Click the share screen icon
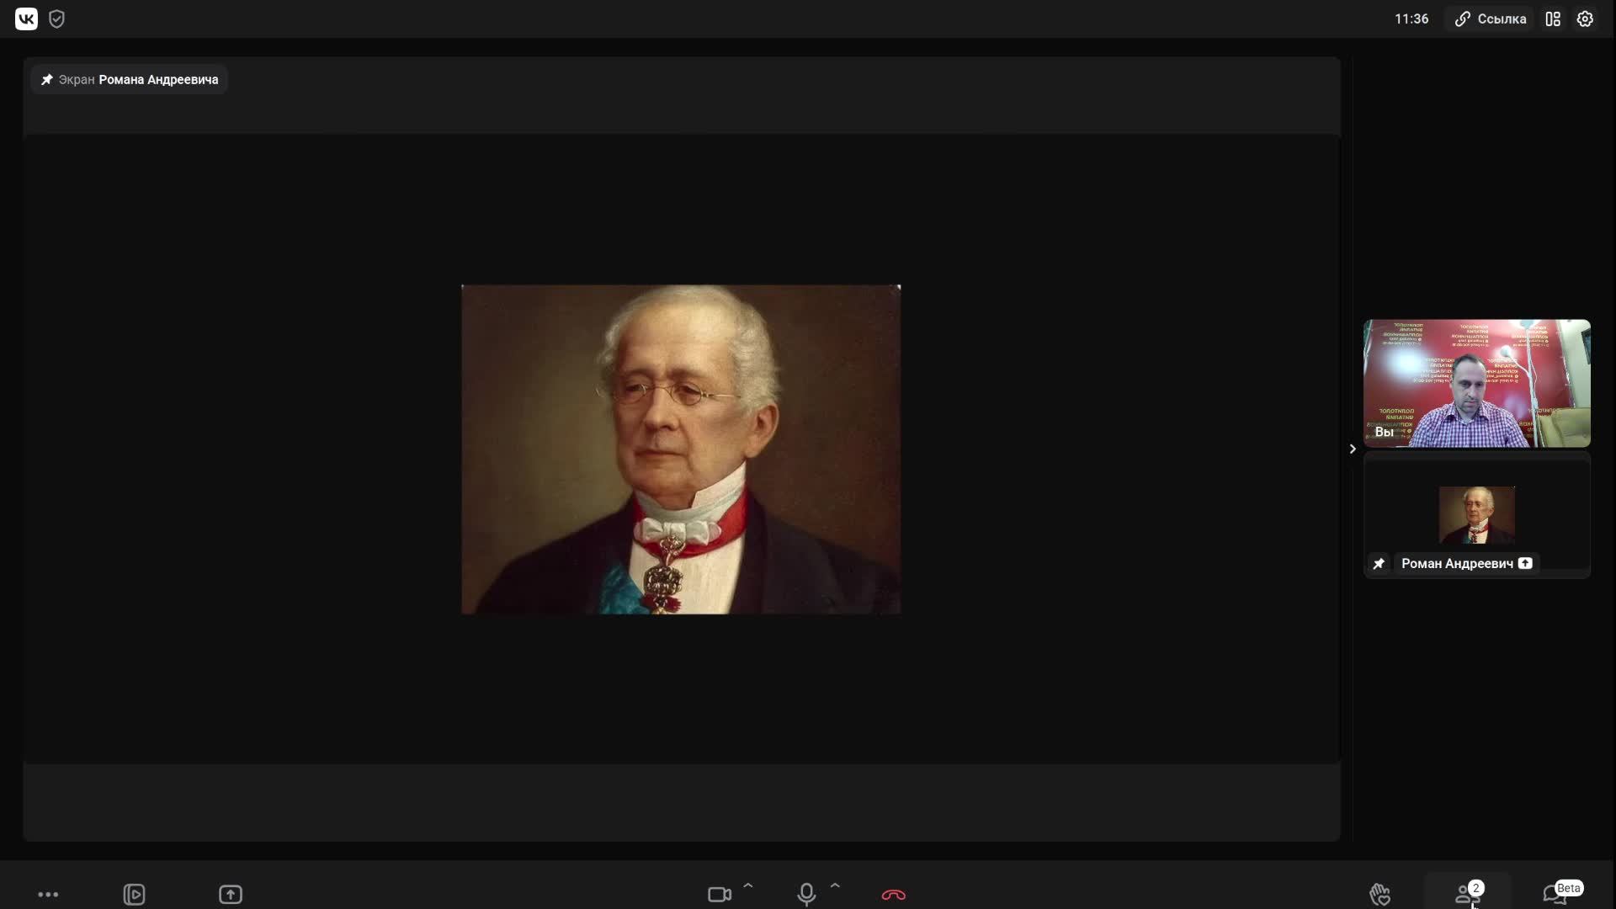This screenshot has height=909, width=1616. pos(230,894)
